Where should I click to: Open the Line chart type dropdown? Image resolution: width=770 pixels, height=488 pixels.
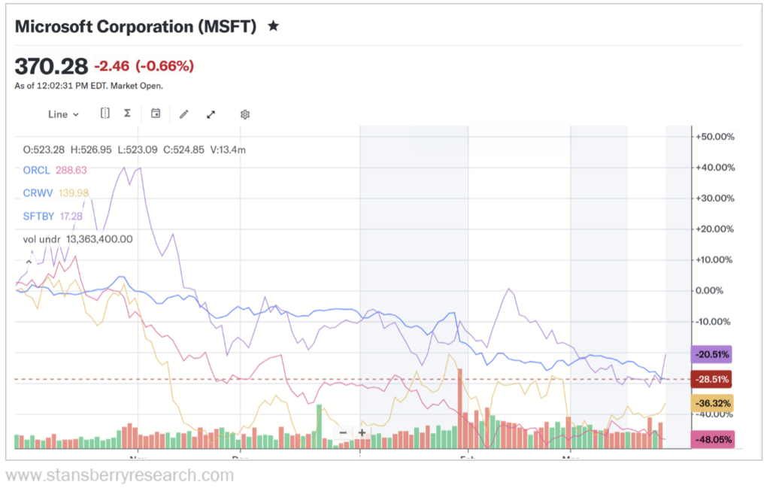(x=62, y=114)
